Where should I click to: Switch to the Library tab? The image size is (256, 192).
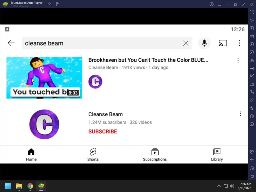pyautogui.click(x=217, y=154)
